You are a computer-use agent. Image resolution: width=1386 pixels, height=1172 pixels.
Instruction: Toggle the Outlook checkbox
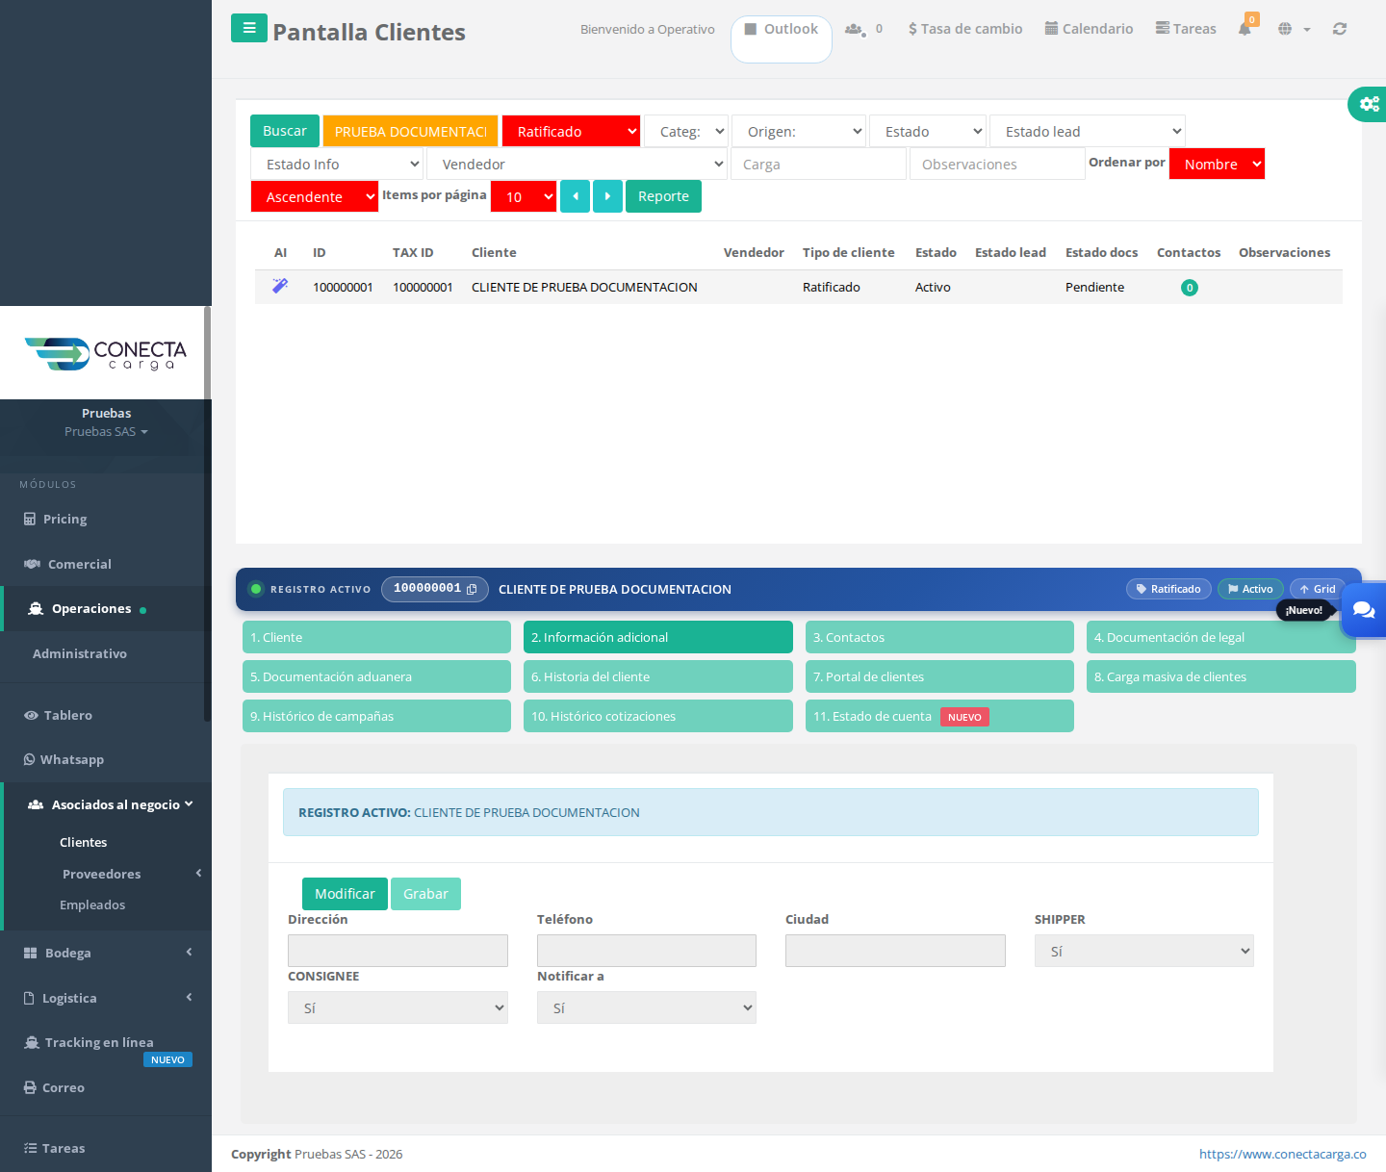point(751,29)
